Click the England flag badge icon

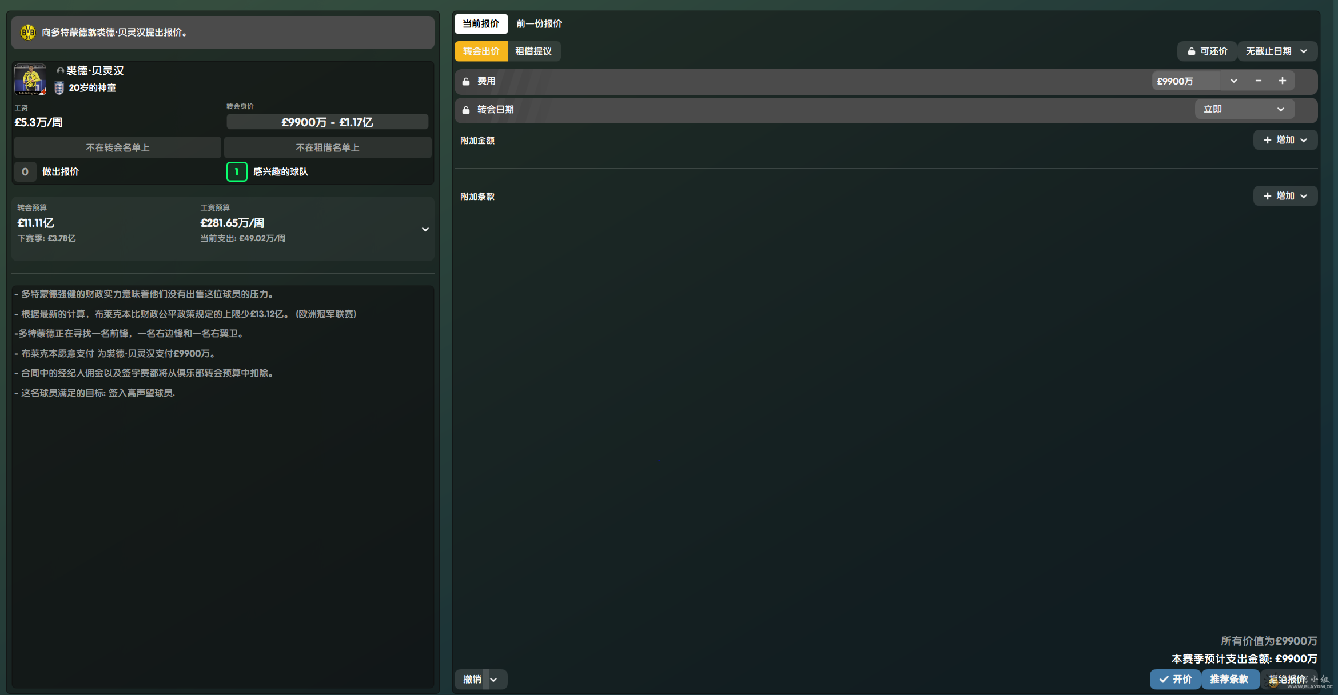[59, 88]
